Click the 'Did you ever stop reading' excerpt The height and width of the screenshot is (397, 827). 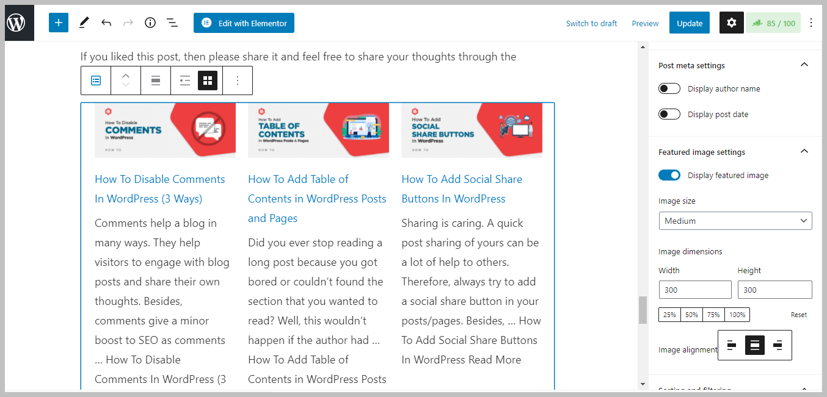point(317,311)
